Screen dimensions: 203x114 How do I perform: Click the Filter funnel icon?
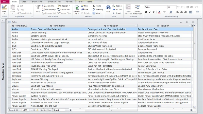[38, 8]
